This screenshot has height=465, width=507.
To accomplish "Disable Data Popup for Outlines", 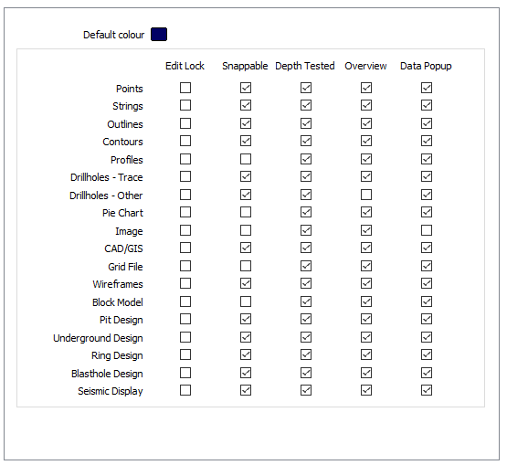I will pos(427,123).
